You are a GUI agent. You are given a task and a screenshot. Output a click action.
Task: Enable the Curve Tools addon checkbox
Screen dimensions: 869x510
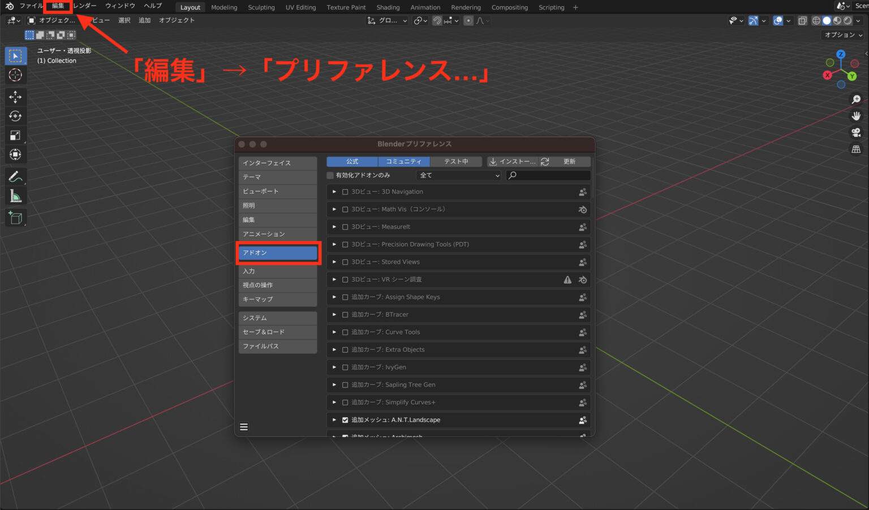click(x=345, y=332)
